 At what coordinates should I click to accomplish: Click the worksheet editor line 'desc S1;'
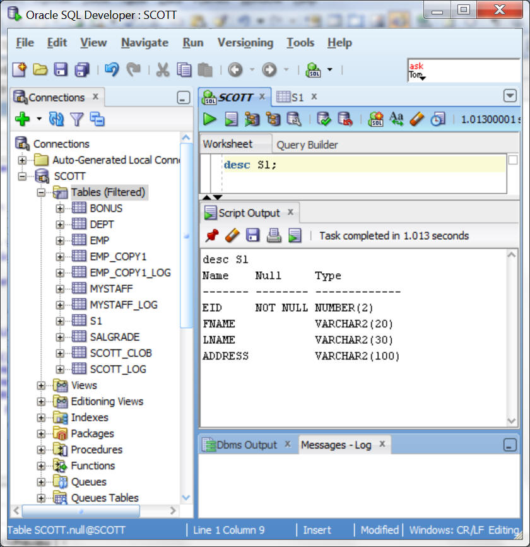[364, 164]
